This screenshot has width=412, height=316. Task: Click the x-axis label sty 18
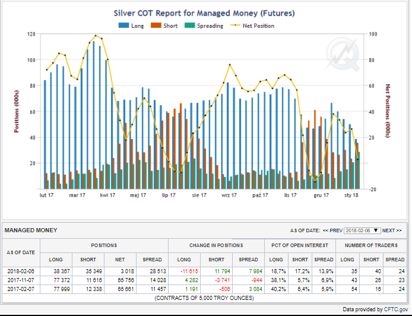click(351, 195)
